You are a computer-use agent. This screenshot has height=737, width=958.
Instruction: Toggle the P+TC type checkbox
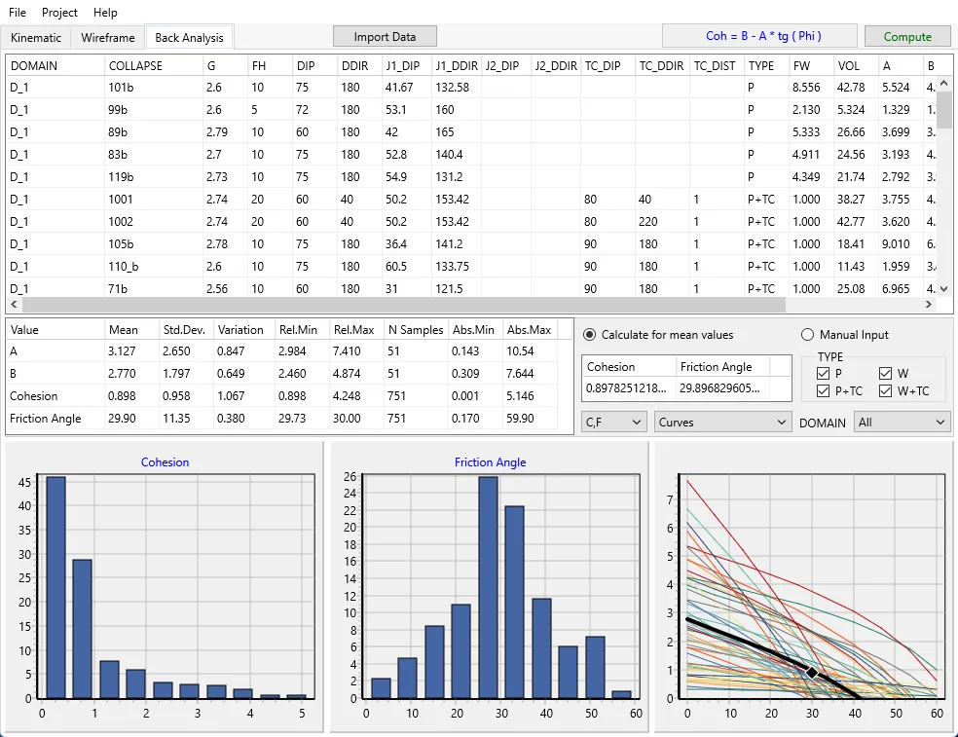tap(823, 391)
